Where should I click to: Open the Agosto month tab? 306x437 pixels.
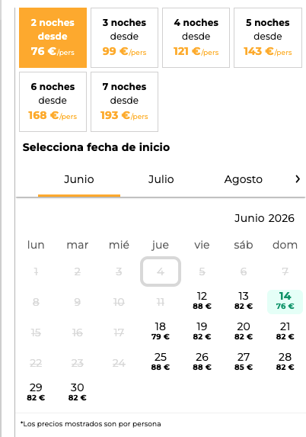tap(244, 179)
